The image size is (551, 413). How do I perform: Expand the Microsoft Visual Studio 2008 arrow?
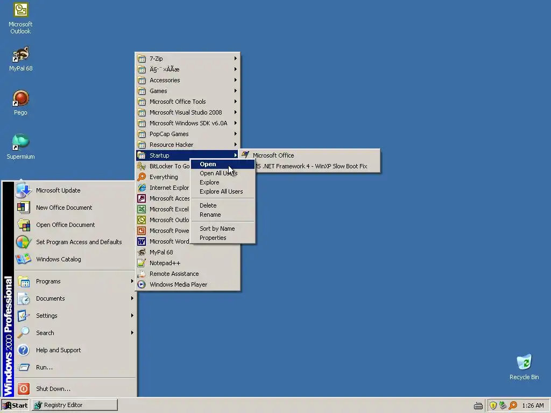pos(236,112)
